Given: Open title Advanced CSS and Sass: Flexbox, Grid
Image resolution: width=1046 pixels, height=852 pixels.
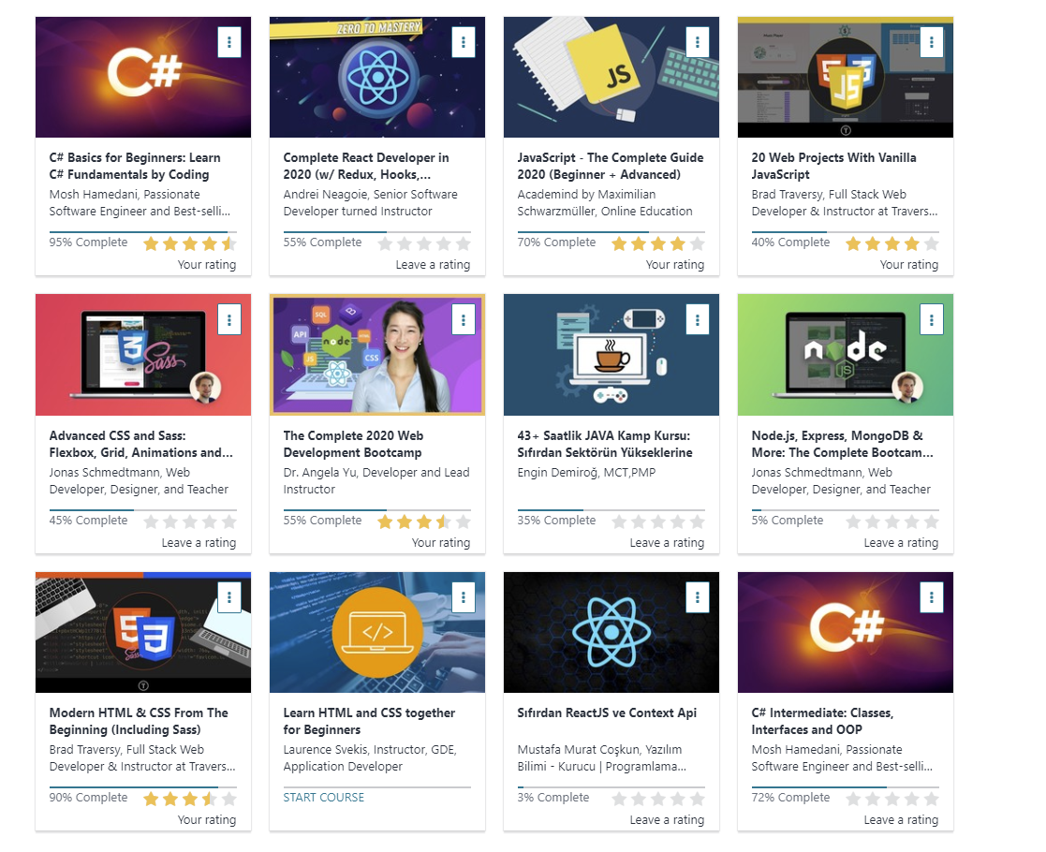Looking at the screenshot, I should click(140, 445).
